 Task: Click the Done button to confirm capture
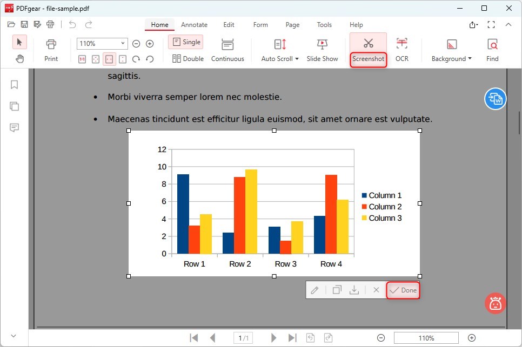403,290
